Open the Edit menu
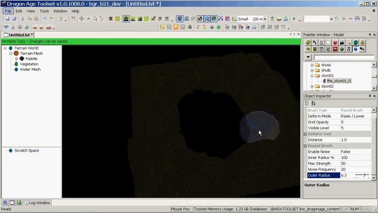Screen dimensions: 378x213 pos(19,11)
